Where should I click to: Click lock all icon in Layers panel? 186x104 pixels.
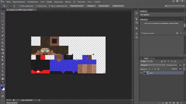[158, 69]
